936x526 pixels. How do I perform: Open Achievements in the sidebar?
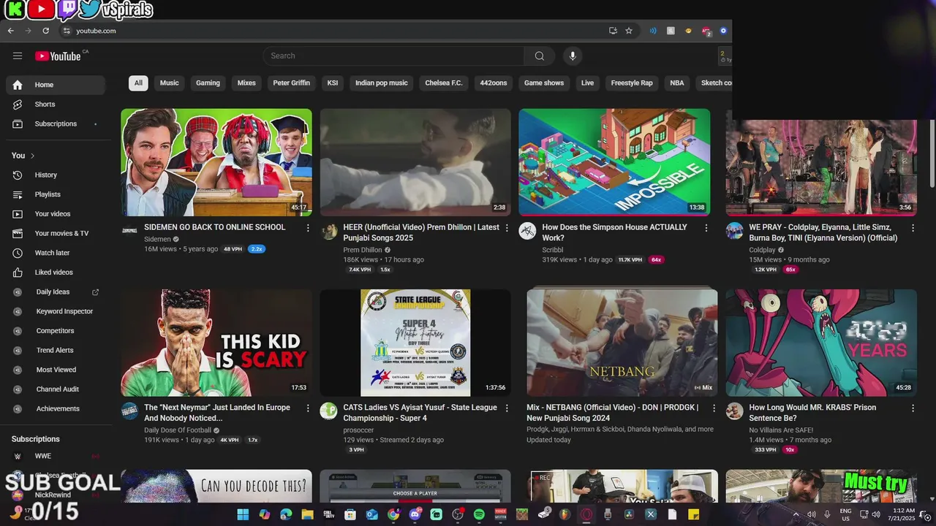tap(56, 409)
